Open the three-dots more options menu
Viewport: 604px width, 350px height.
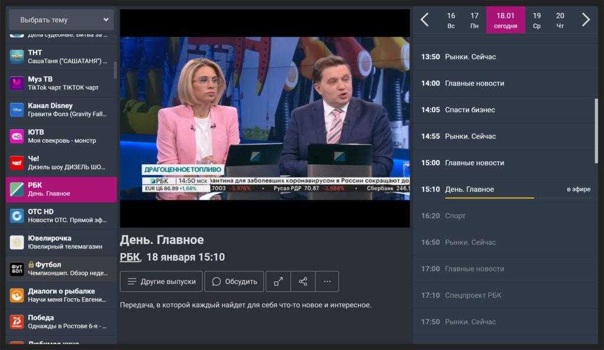click(327, 282)
